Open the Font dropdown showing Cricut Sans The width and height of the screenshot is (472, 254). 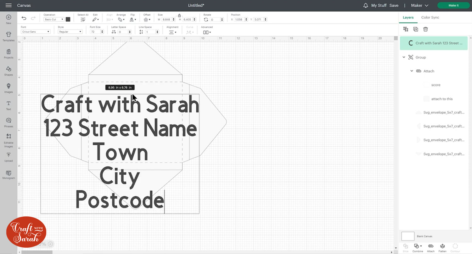click(x=36, y=32)
